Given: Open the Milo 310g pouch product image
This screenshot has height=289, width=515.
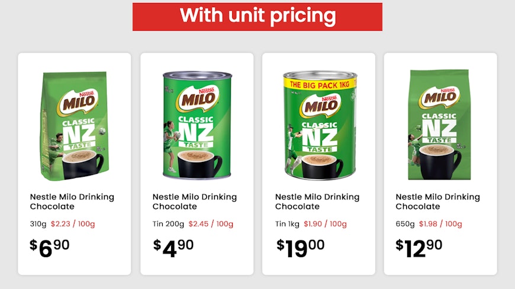Looking at the screenshot, I should point(73,125).
